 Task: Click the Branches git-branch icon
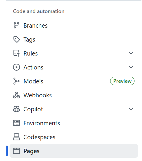[x=16, y=25]
